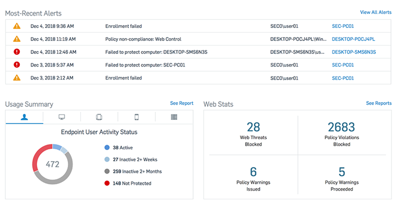Open View All Alerts link
This screenshot has height=208, width=399.
[375, 12]
